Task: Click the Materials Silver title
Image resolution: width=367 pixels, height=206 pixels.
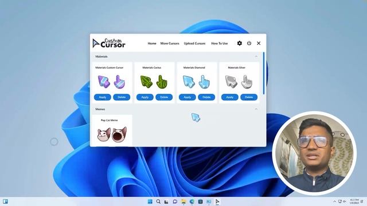Action: pyautogui.click(x=237, y=68)
